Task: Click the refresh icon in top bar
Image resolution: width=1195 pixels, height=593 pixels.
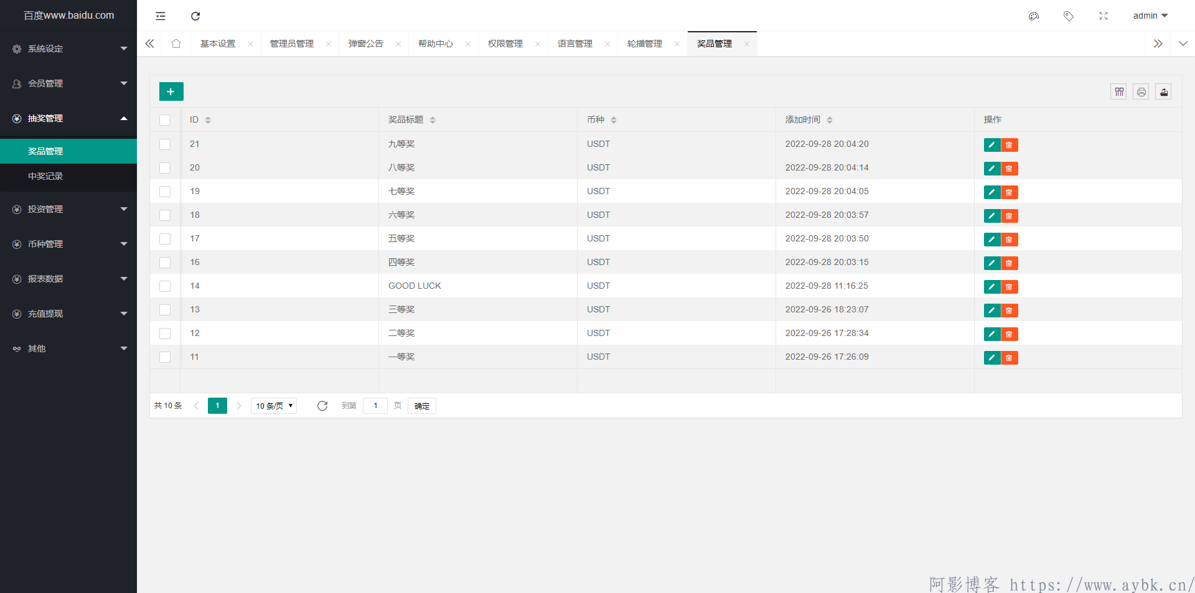Action: (195, 16)
